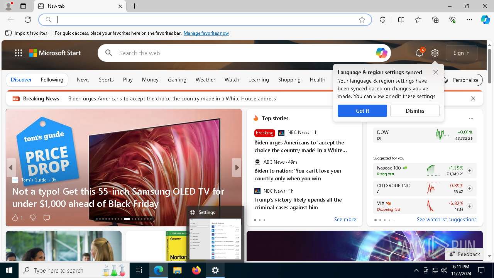494x278 pixels.
Task: Dislike the Samsung OLED TV article
Action: pos(33,218)
